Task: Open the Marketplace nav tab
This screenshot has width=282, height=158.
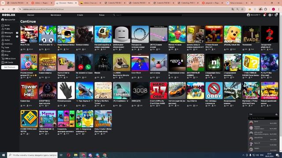Action: [56, 15]
